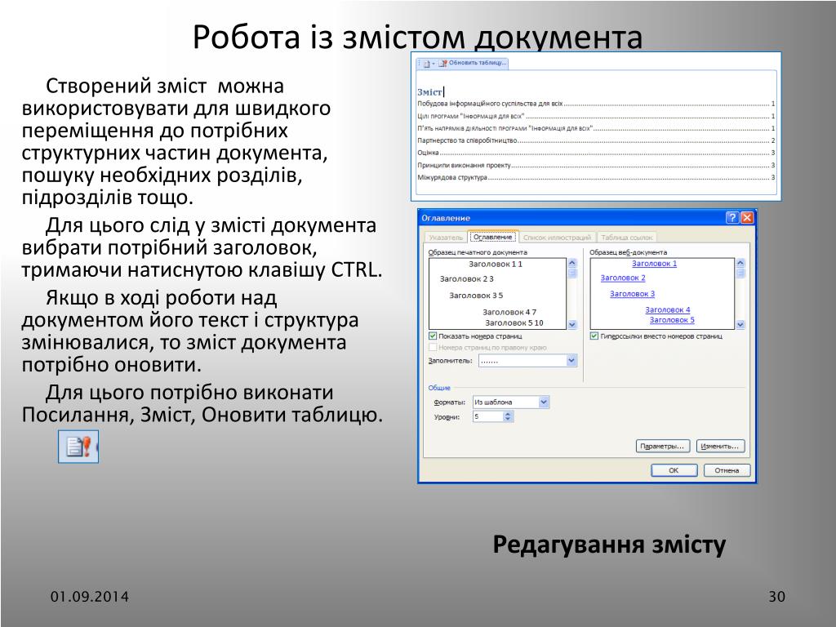Screen dimensions: 836x627
Task: Click the Отмена button
Action: click(727, 470)
